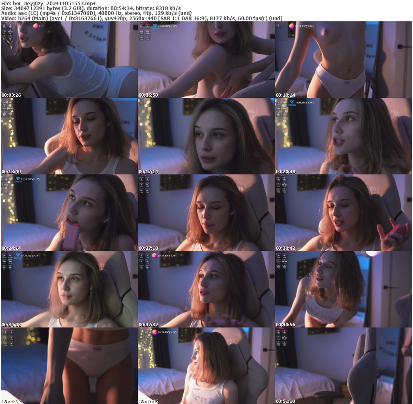Click the Fansly logo in the 00:34:08 frame

point(18,255)
